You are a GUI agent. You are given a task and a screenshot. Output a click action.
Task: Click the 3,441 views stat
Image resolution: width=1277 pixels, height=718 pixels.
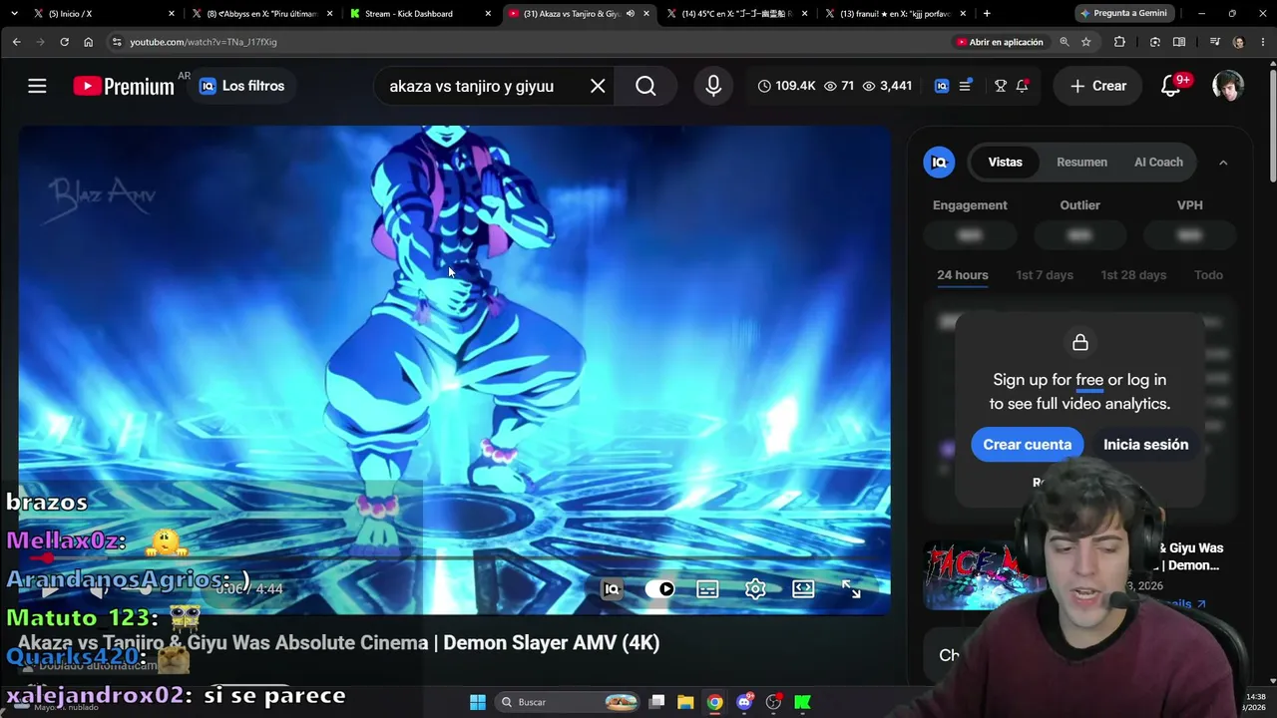coord(887,86)
